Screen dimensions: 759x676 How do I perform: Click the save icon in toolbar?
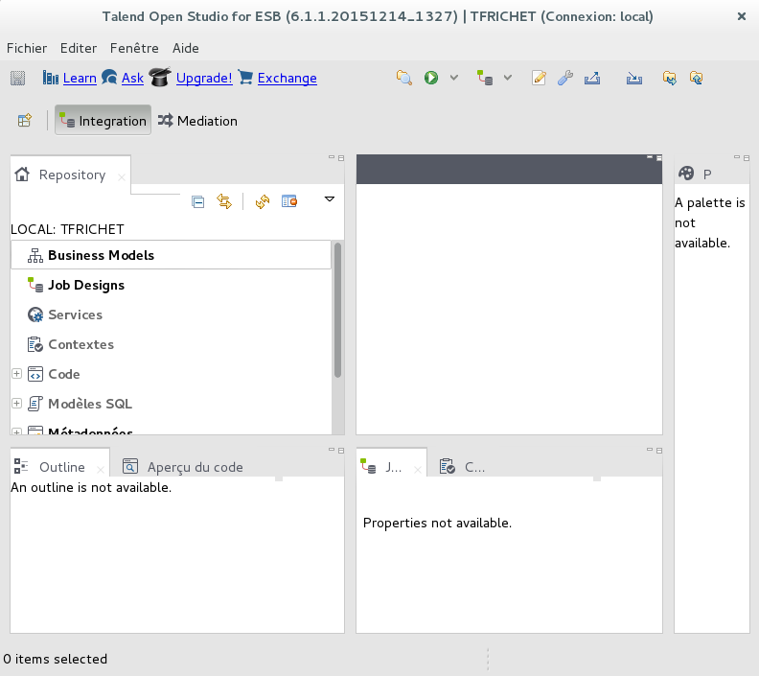click(x=18, y=78)
